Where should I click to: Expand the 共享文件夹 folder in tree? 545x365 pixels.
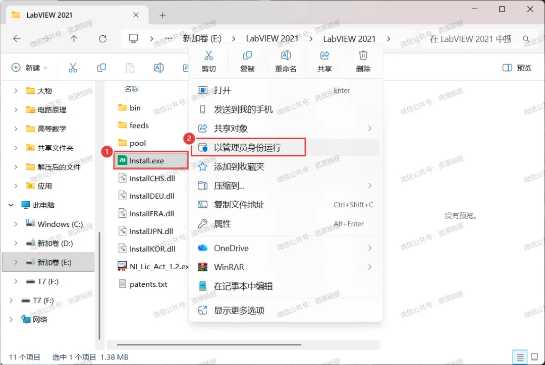15,148
